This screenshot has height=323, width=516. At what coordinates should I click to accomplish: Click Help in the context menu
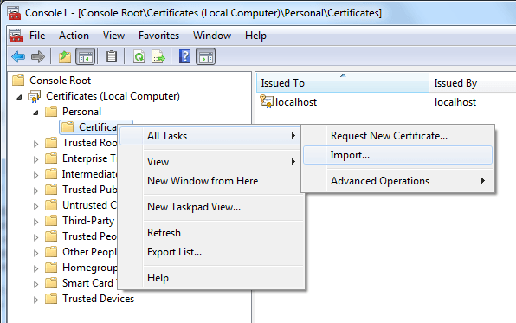210,278
